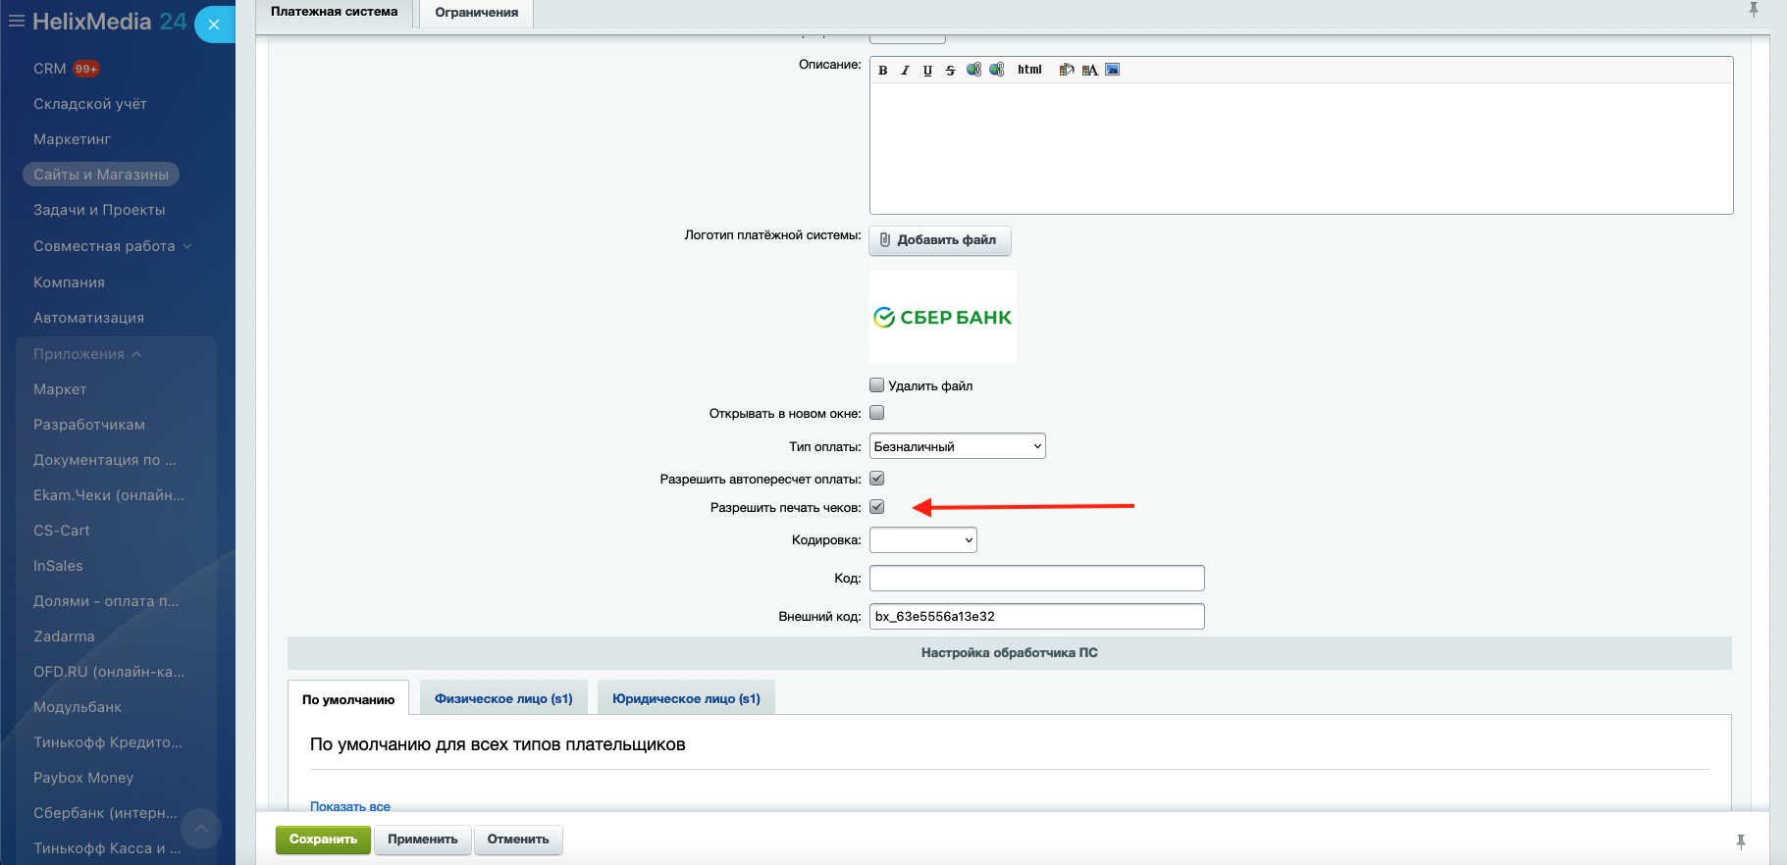Toggle Разрешить печать чеков checkbox
This screenshot has height=865, width=1787.
coord(877,507)
